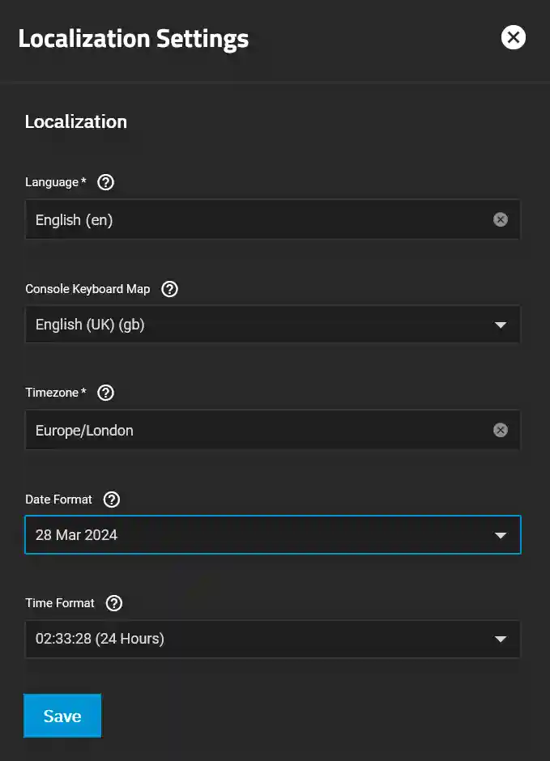The height and width of the screenshot is (761, 550).
Task: Click the Date Format question mark icon
Action: click(111, 500)
